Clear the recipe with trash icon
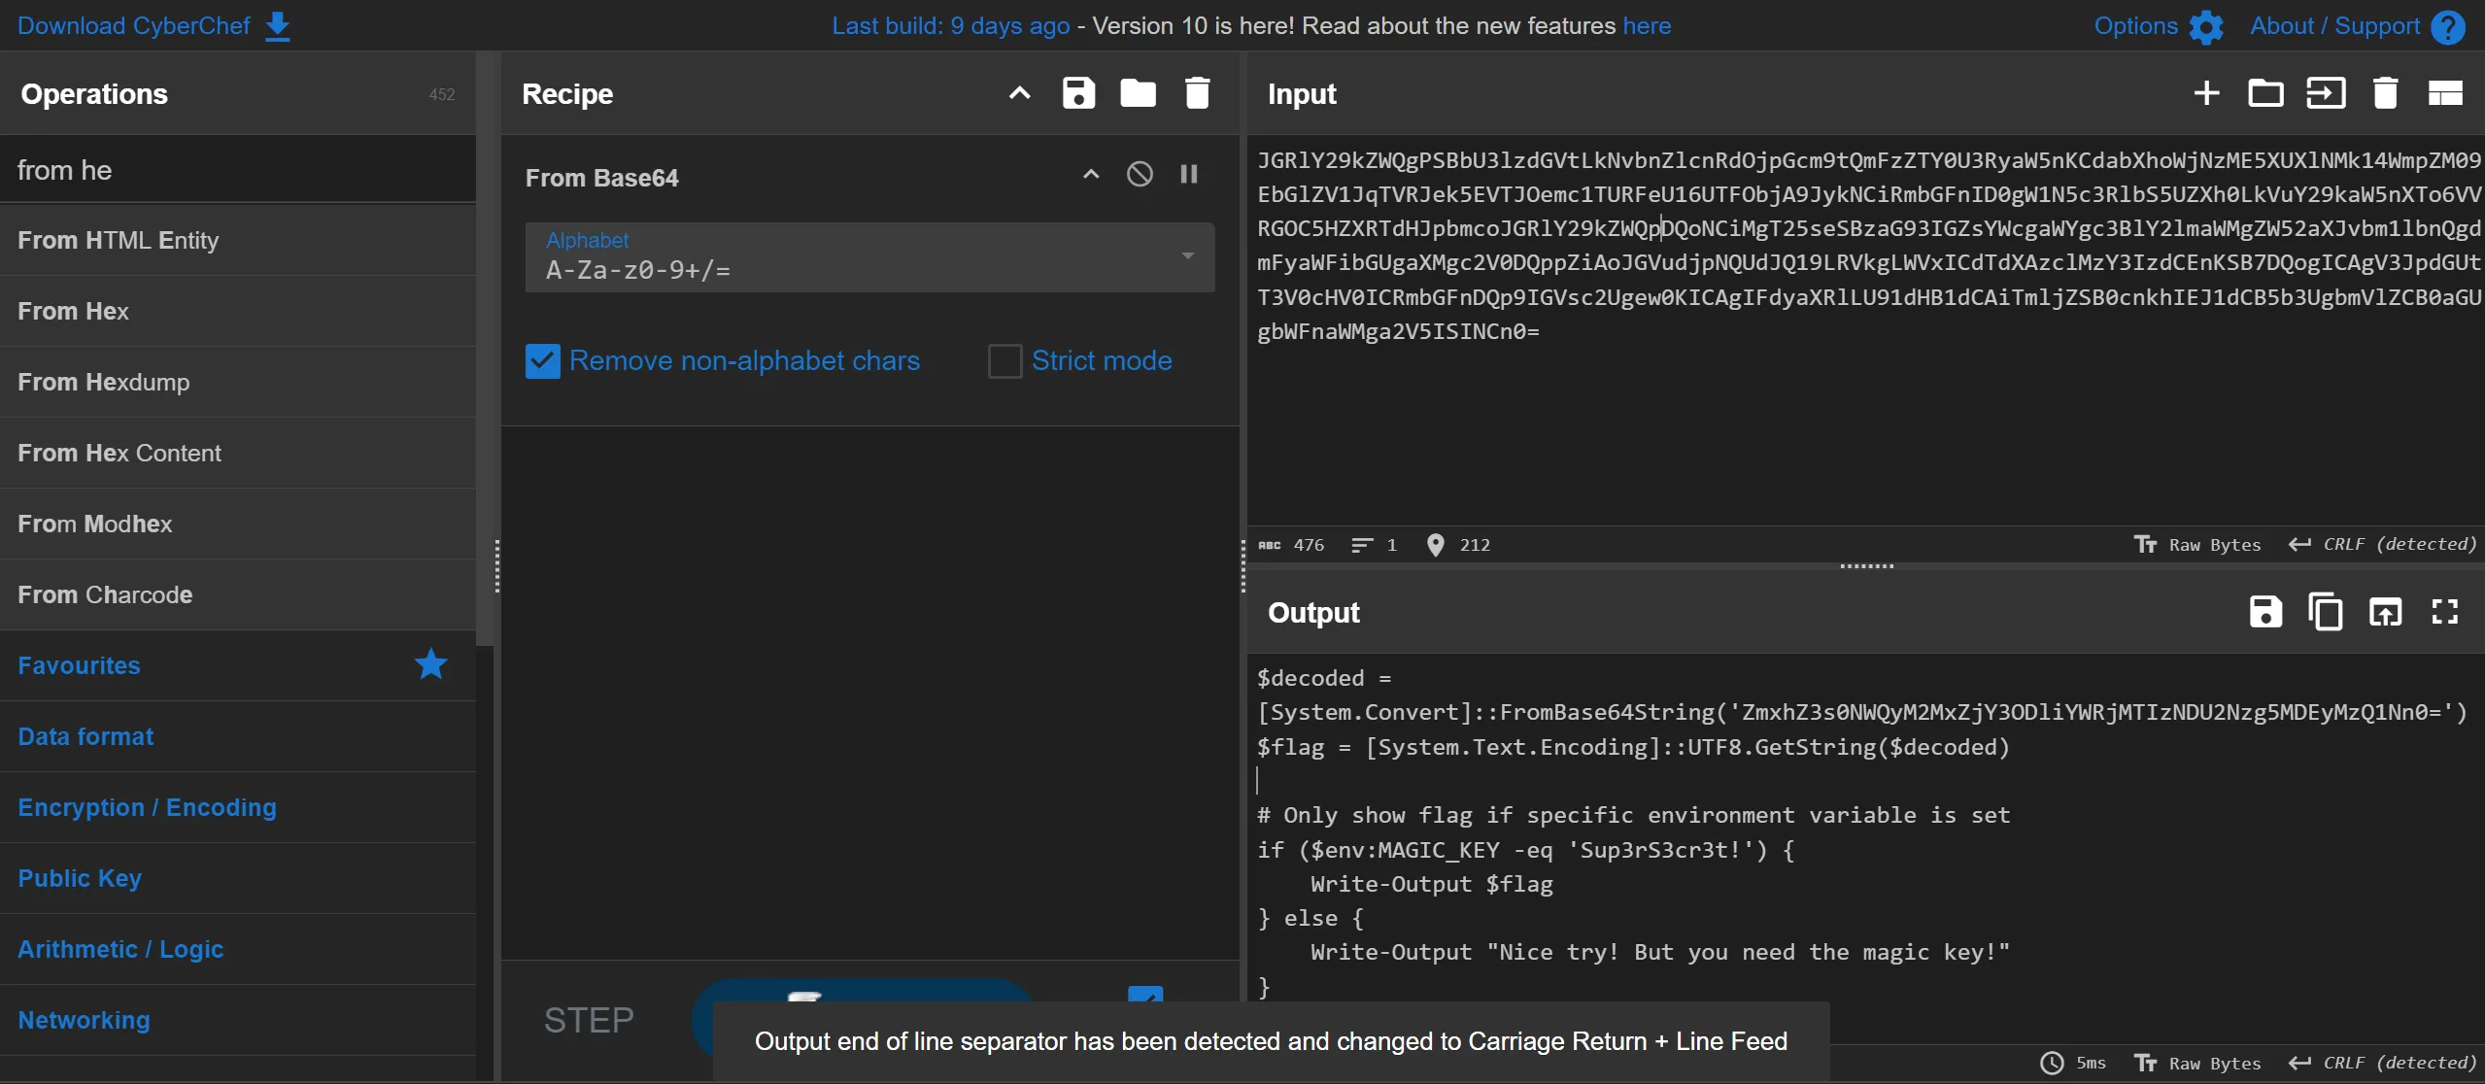The height and width of the screenshot is (1084, 2485). click(1197, 93)
